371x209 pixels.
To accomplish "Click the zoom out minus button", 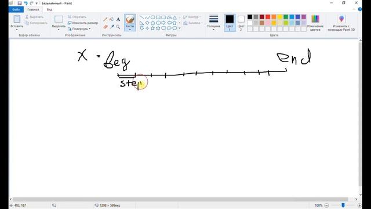I will (326, 206).
